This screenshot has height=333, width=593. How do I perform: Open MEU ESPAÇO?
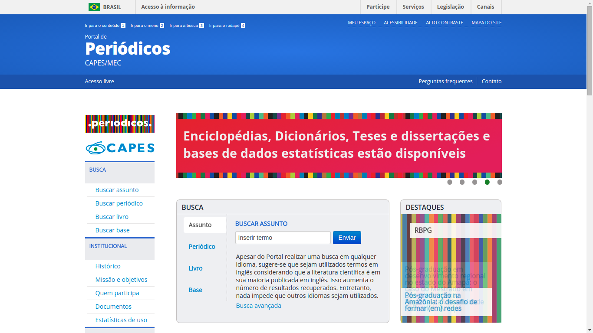(x=362, y=23)
